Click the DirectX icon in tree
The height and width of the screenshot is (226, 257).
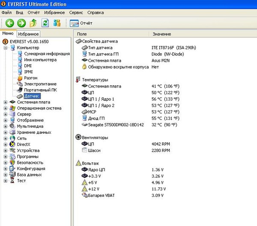tap(12, 145)
